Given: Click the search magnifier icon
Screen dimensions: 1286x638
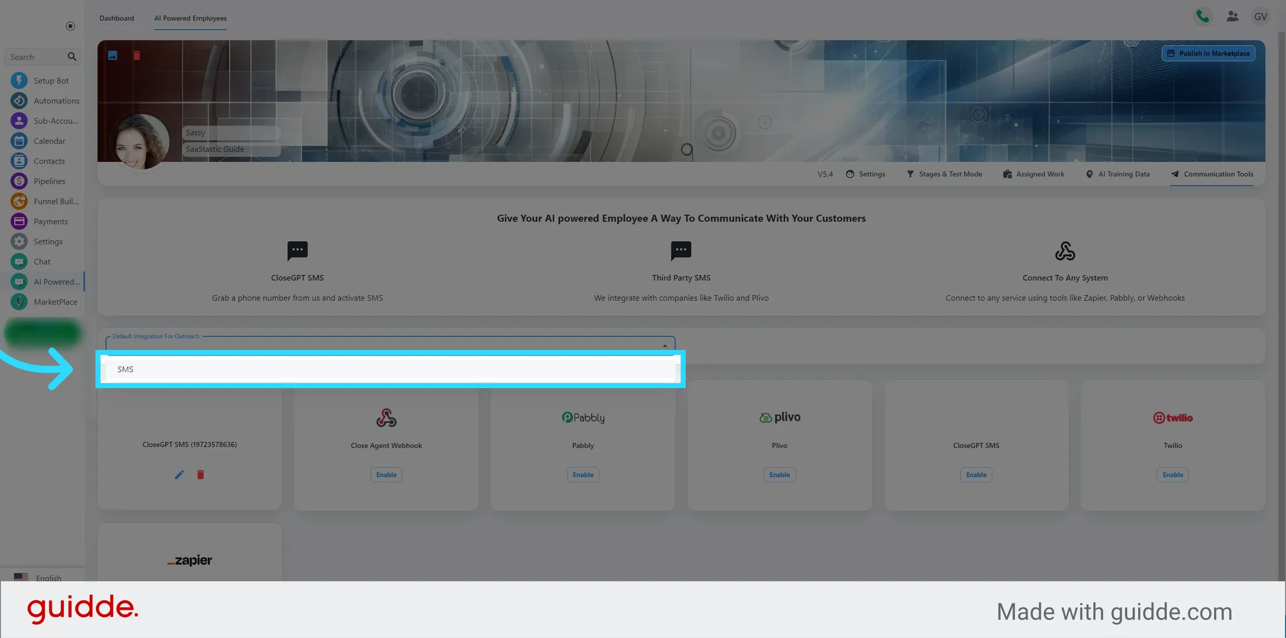Looking at the screenshot, I should (72, 57).
